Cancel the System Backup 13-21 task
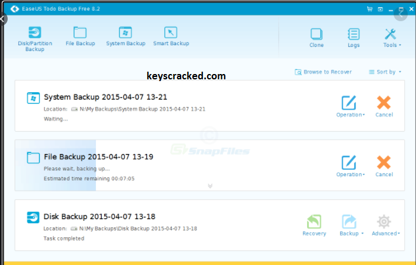 coord(384,106)
